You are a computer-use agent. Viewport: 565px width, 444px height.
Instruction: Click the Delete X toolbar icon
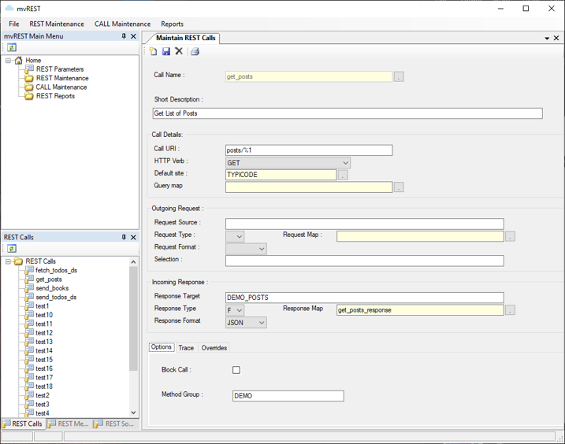pos(179,52)
